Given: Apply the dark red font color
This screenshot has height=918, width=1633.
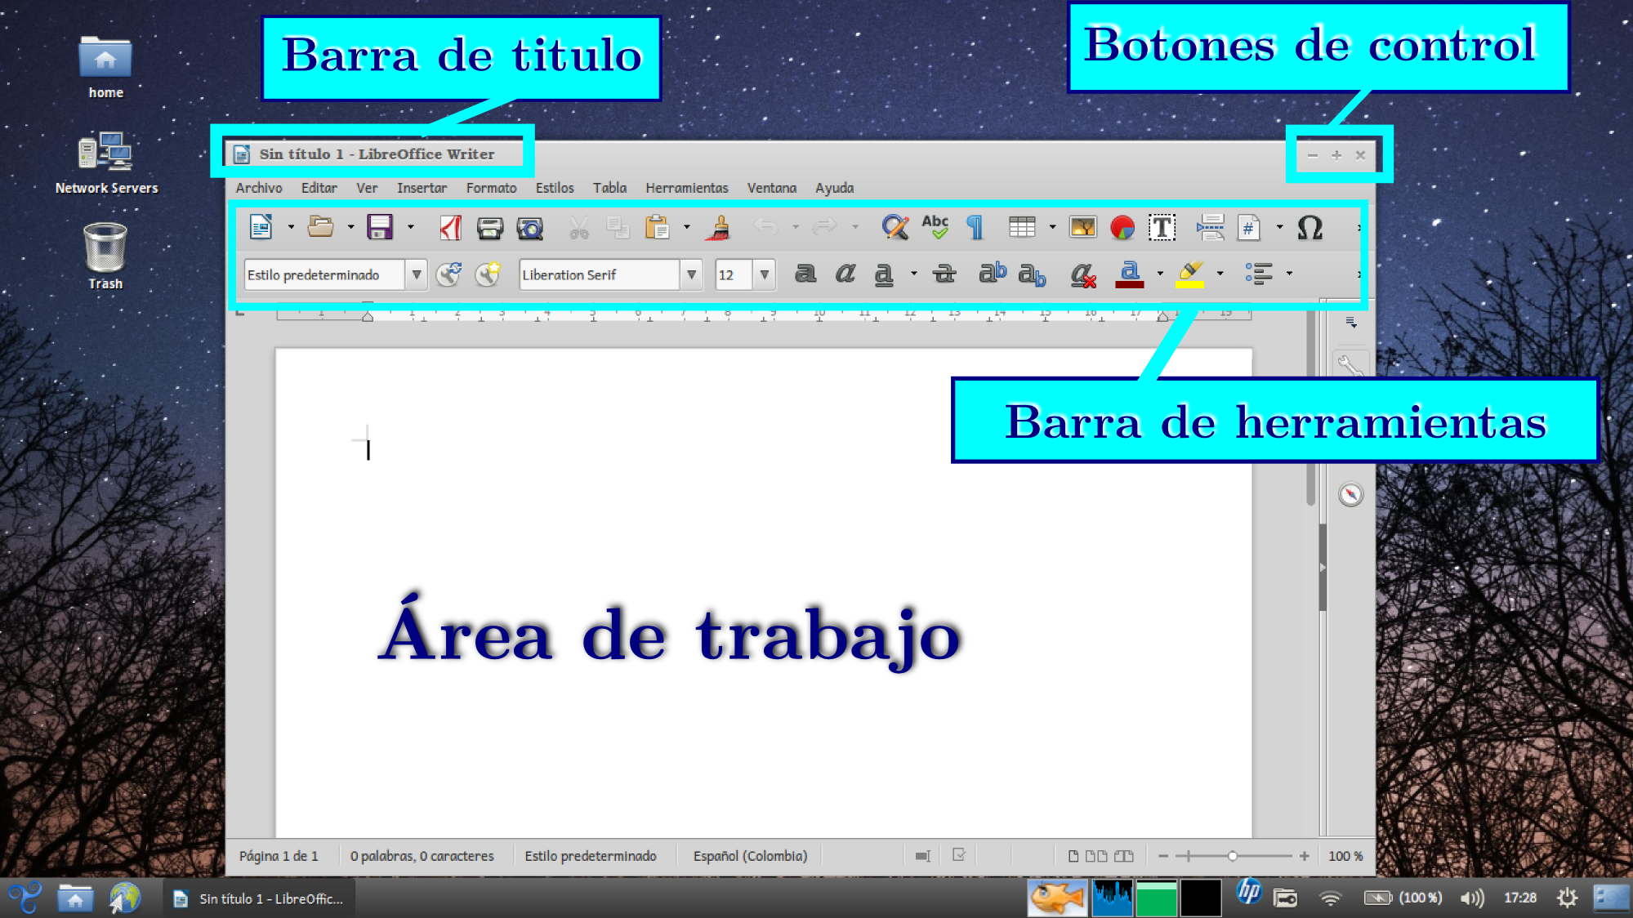Looking at the screenshot, I should (x=1130, y=274).
